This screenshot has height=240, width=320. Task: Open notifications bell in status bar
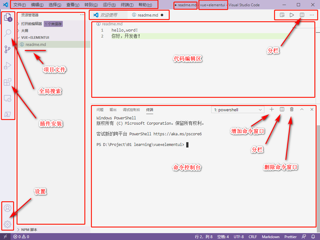(x=313, y=237)
